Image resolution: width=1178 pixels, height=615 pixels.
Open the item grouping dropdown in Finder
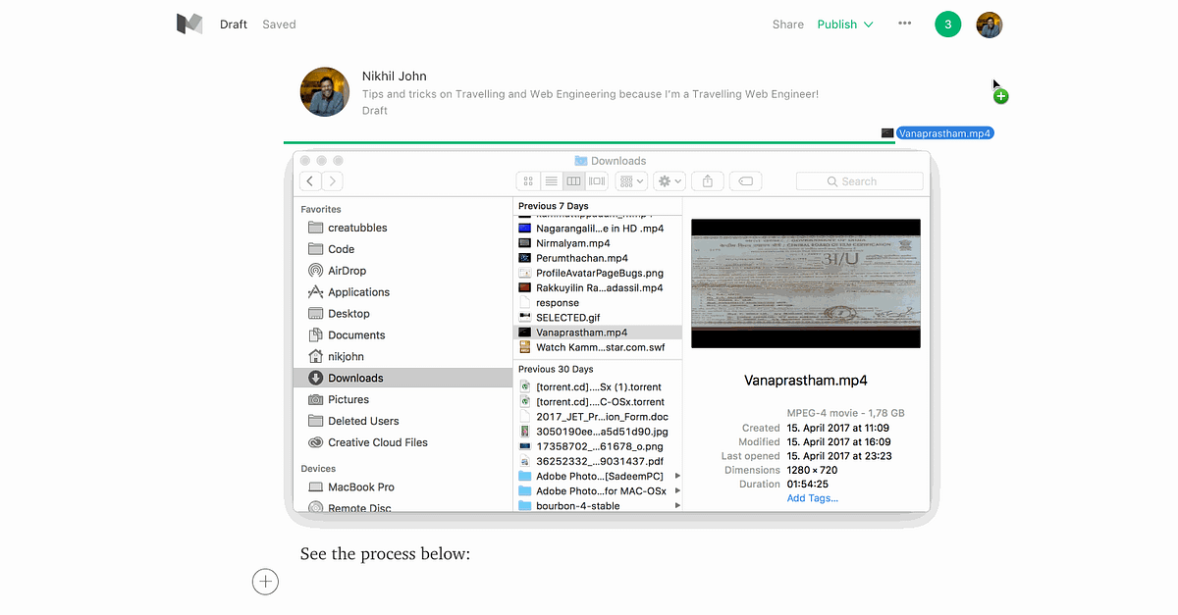(630, 180)
